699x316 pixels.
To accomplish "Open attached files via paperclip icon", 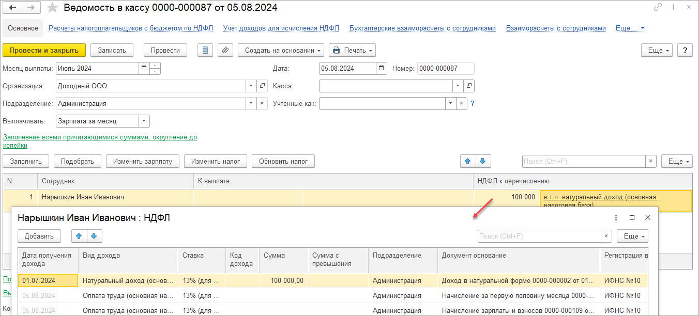I will tap(225, 50).
